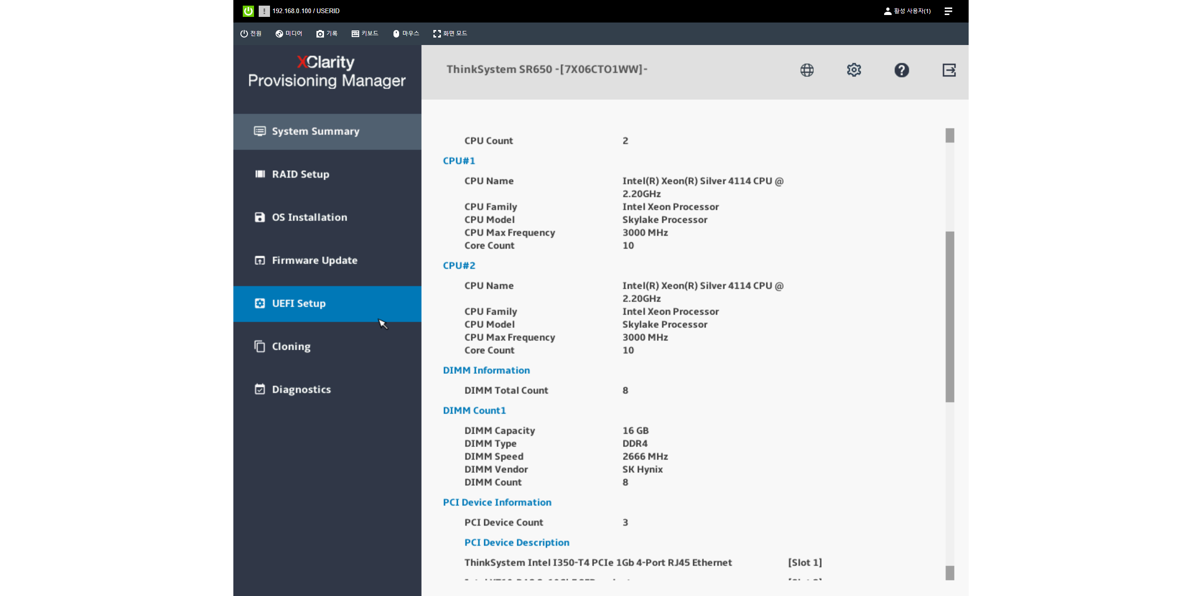Click the gray alert exclamation icon

pos(264,11)
